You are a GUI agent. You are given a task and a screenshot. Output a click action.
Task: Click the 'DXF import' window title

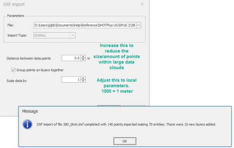point(14,4)
